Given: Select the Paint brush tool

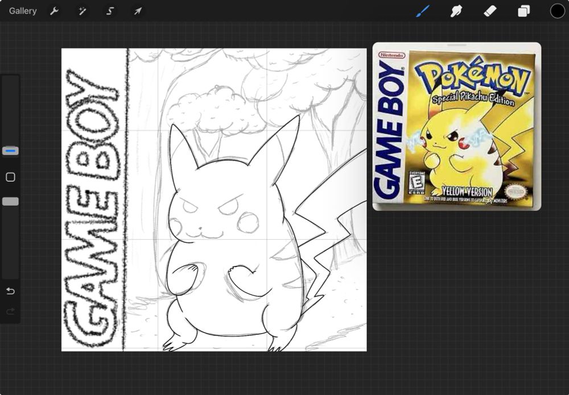Looking at the screenshot, I should pyautogui.click(x=423, y=11).
